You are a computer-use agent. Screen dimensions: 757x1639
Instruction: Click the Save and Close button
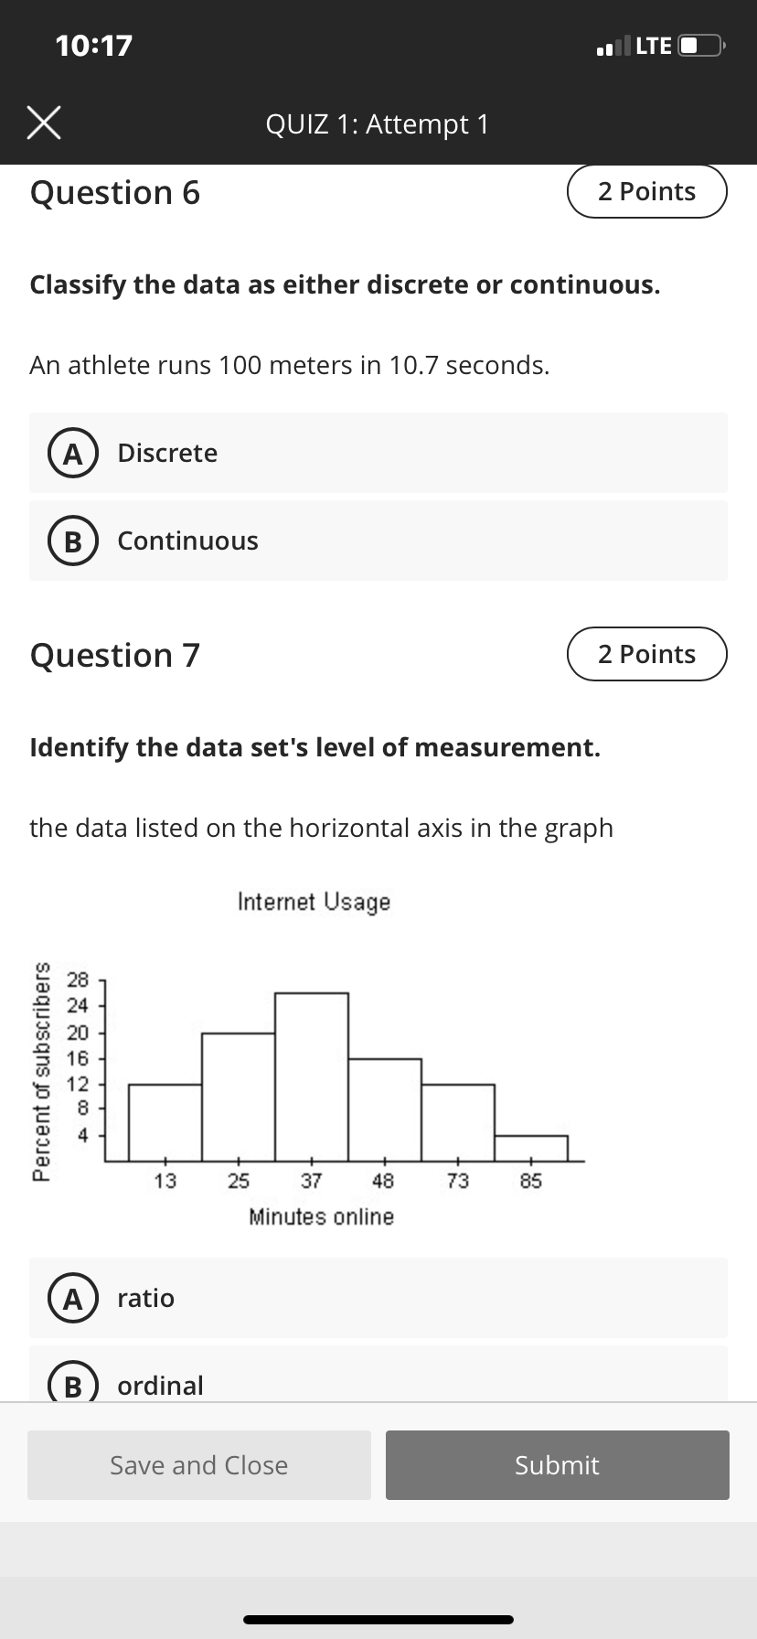click(199, 1465)
